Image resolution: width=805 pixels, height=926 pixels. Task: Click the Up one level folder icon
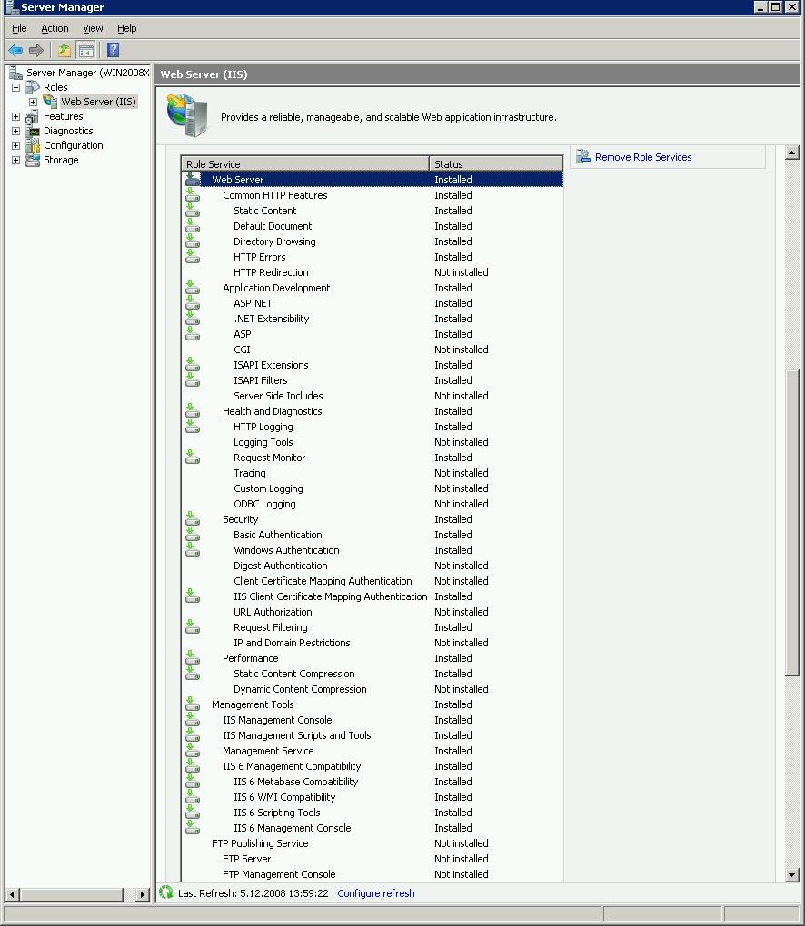65,51
